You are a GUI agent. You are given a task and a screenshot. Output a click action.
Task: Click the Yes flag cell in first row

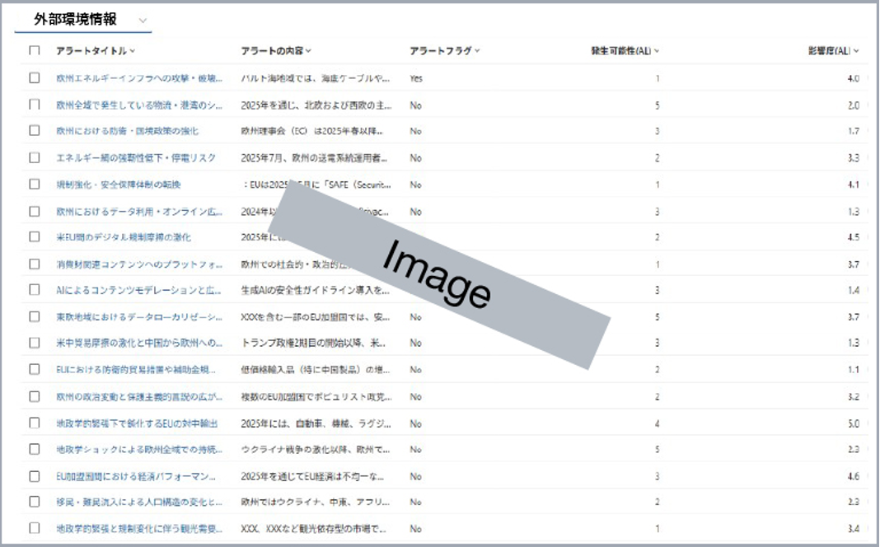[416, 79]
